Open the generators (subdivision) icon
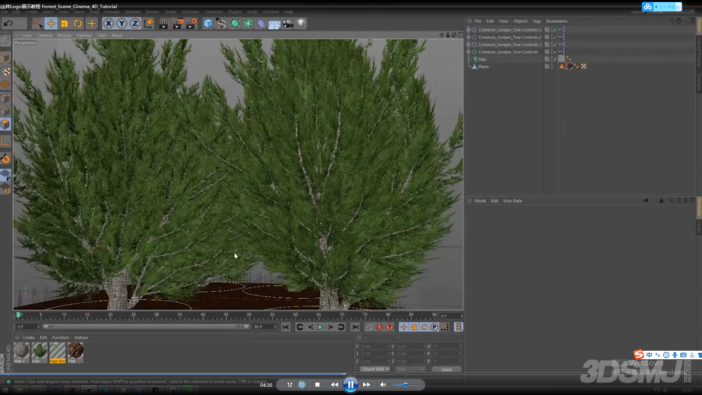 coord(235,24)
